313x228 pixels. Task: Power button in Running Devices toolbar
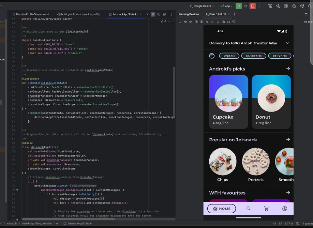[180, 22]
